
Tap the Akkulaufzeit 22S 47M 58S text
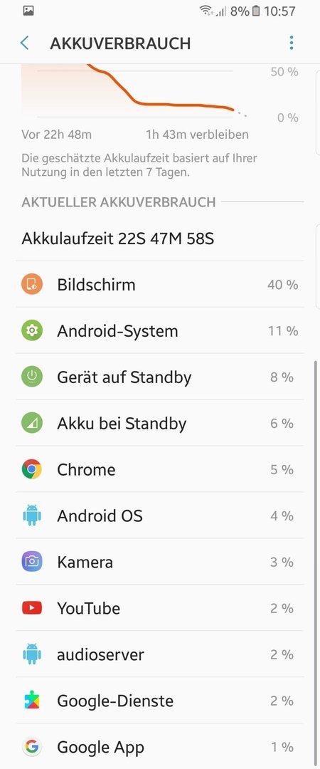[x=117, y=239]
